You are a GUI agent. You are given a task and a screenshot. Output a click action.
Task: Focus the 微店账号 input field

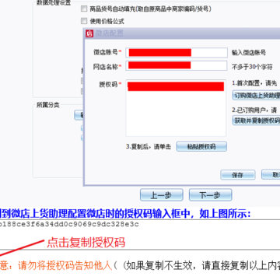tap(177, 53)
